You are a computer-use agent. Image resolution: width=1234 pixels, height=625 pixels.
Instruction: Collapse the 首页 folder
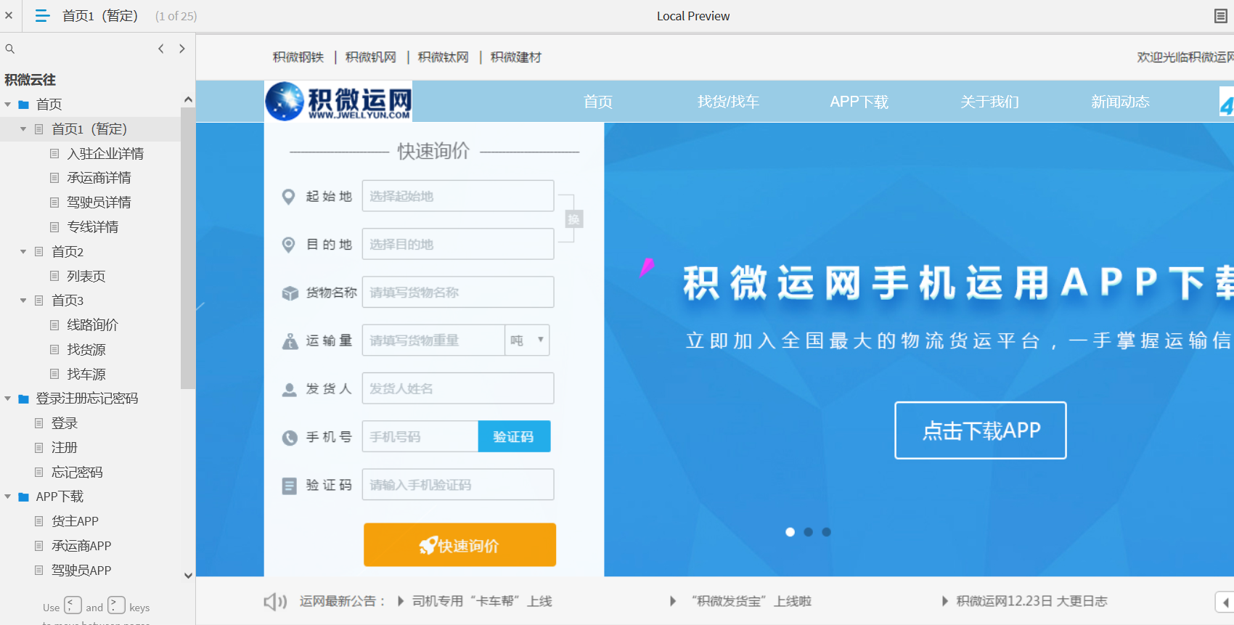[x=7, y=105]
